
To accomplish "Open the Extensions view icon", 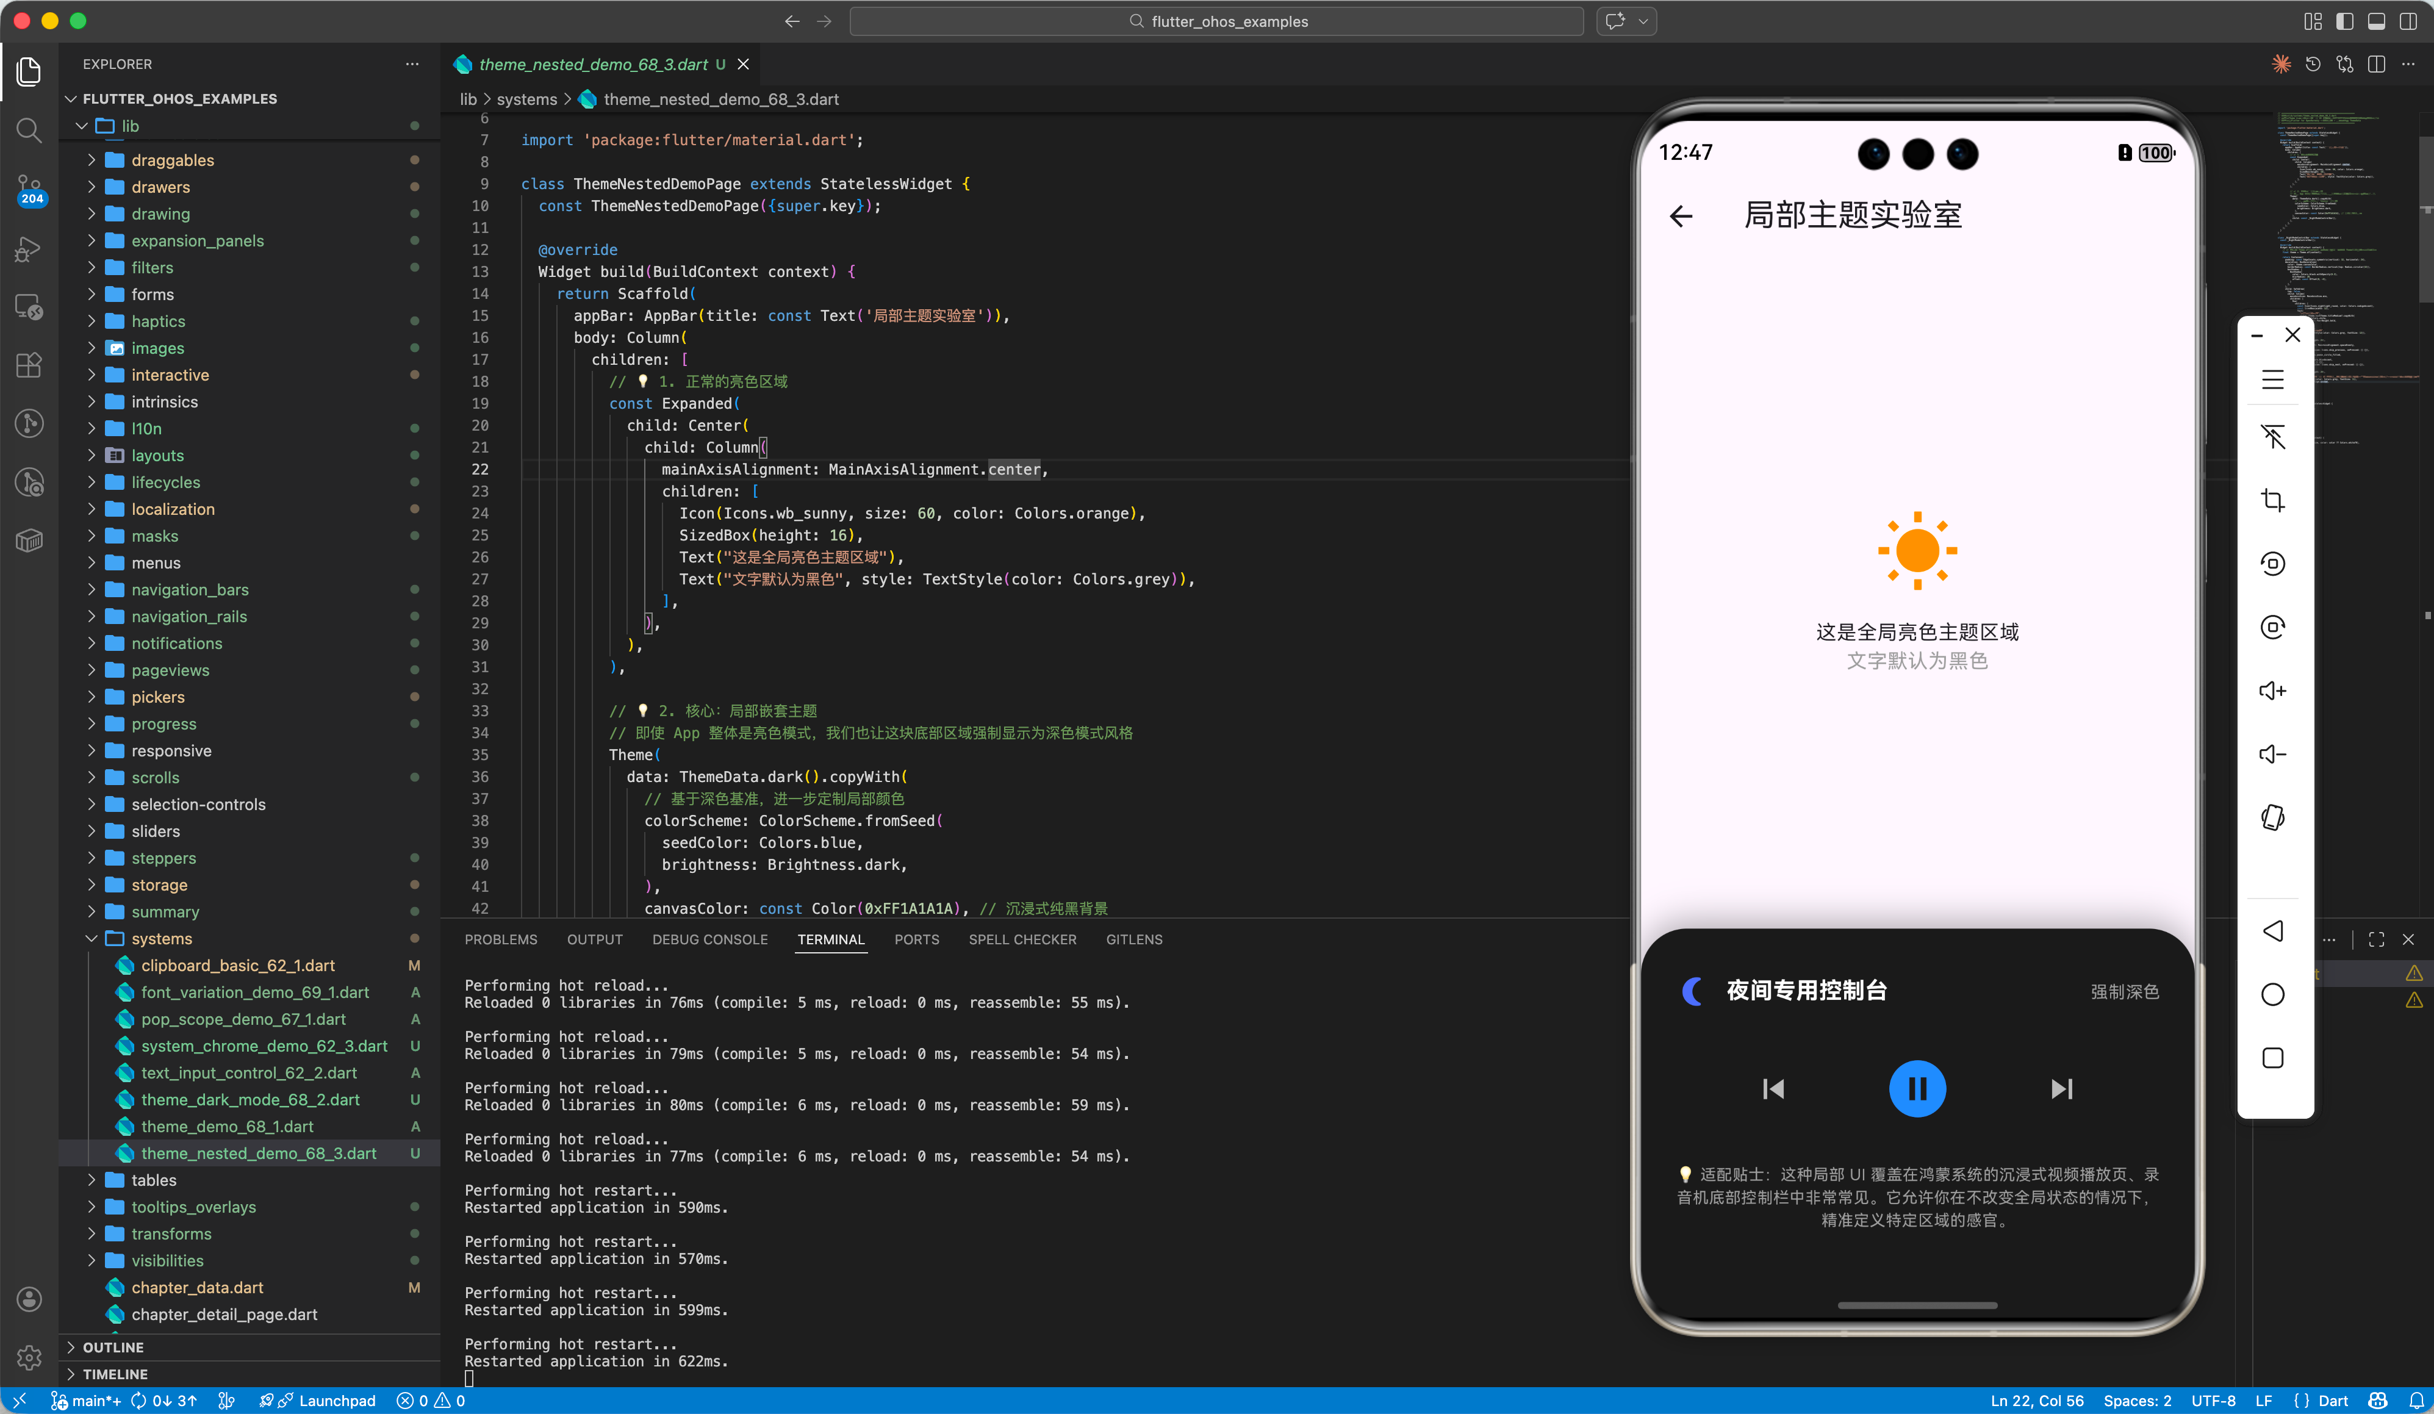I will coord(29,365).
